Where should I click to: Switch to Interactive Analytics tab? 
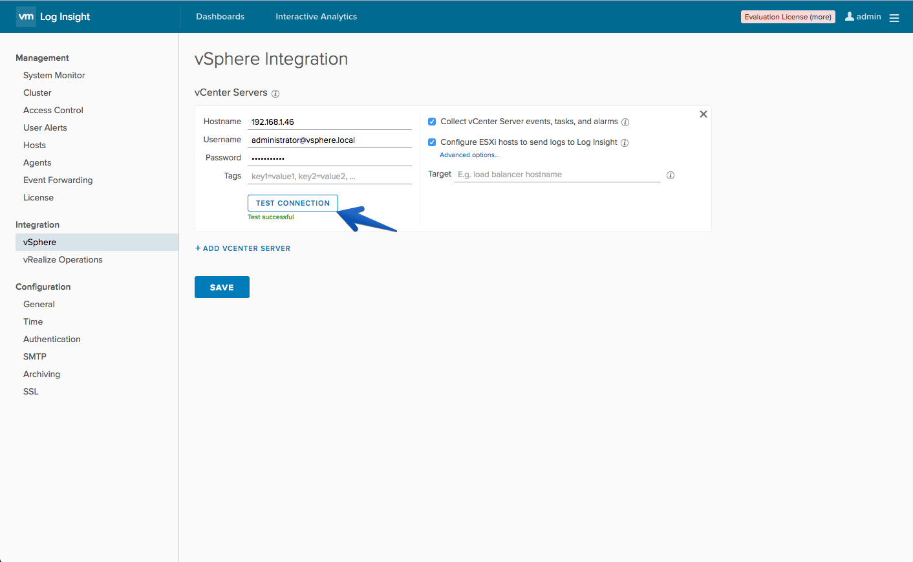pyautogui.click(x=316, y=17)
